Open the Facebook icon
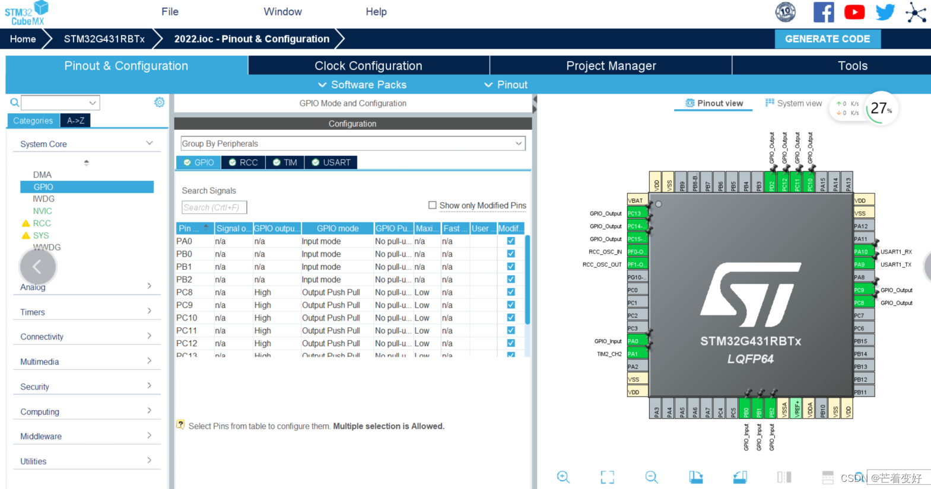Screen dimensions: 931x489 824,12
